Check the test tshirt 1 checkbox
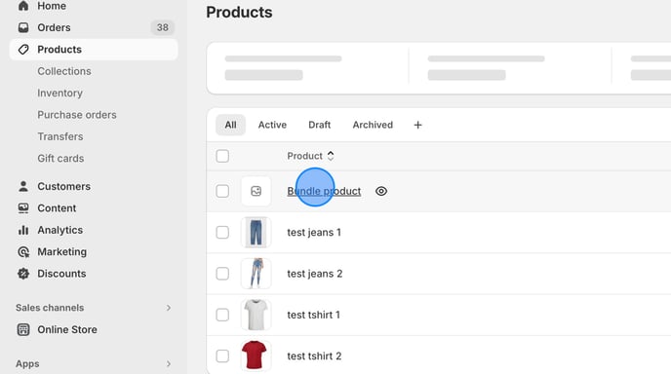Viewport: 671px width, 374px height. pos(222,315)
